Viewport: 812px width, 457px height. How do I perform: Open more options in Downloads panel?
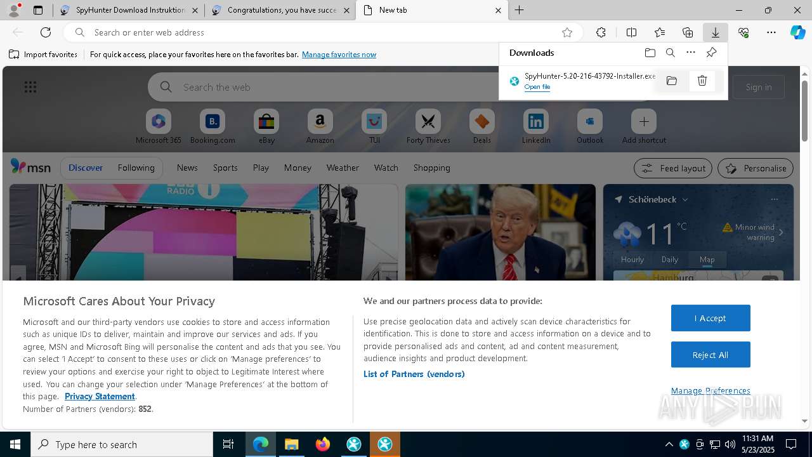click(691, 53)
